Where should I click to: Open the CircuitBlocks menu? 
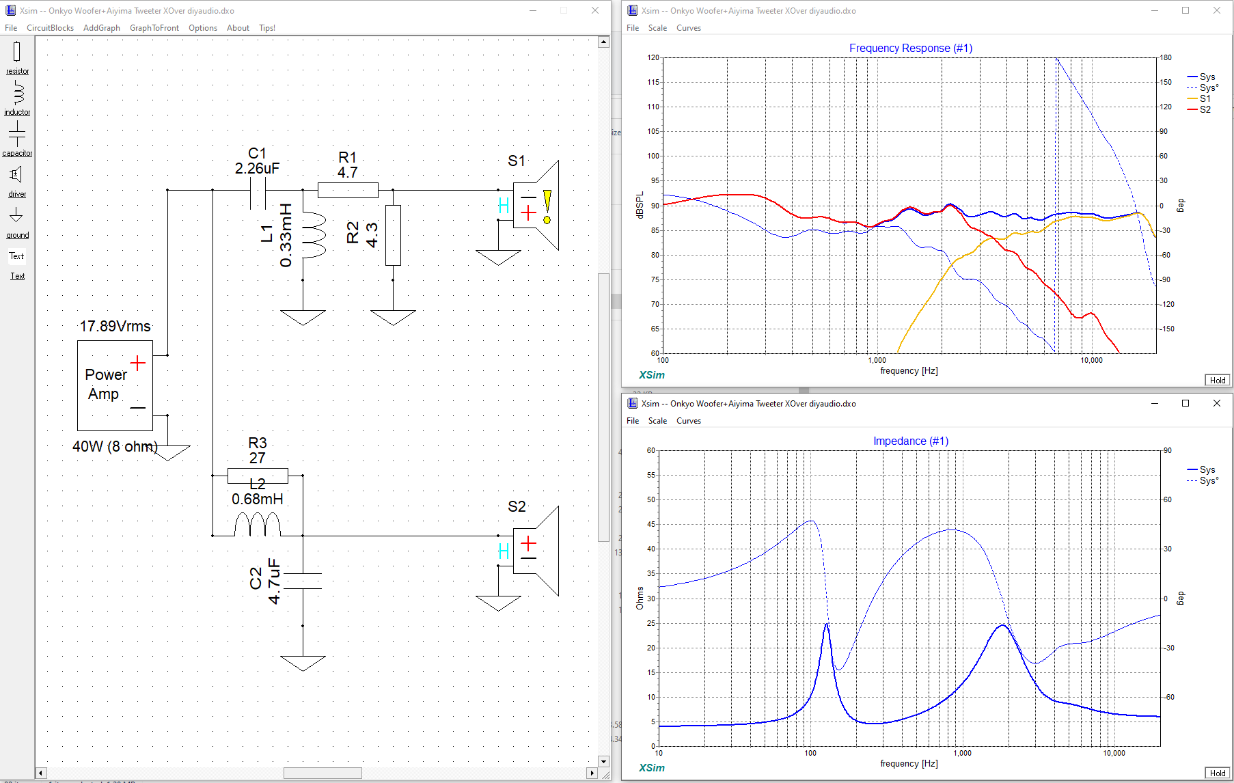tap(50, 28)
